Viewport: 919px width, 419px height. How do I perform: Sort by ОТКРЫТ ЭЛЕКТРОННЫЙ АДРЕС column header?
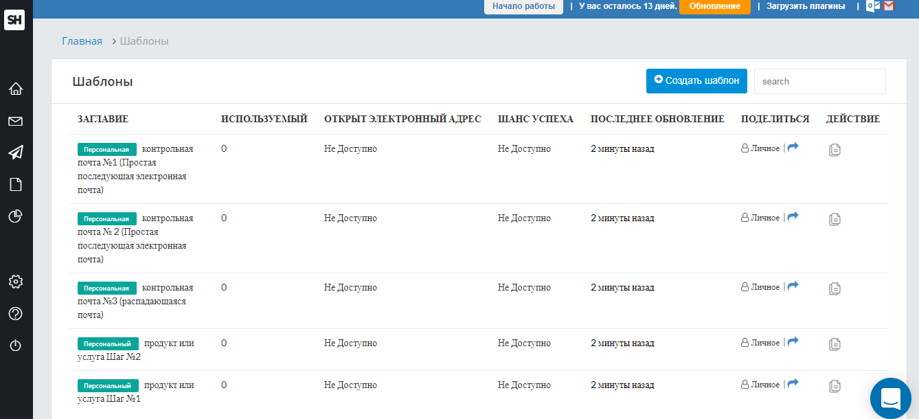[402, 119]
